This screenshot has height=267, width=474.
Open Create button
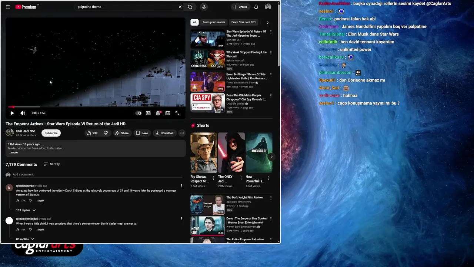point(240,7)
